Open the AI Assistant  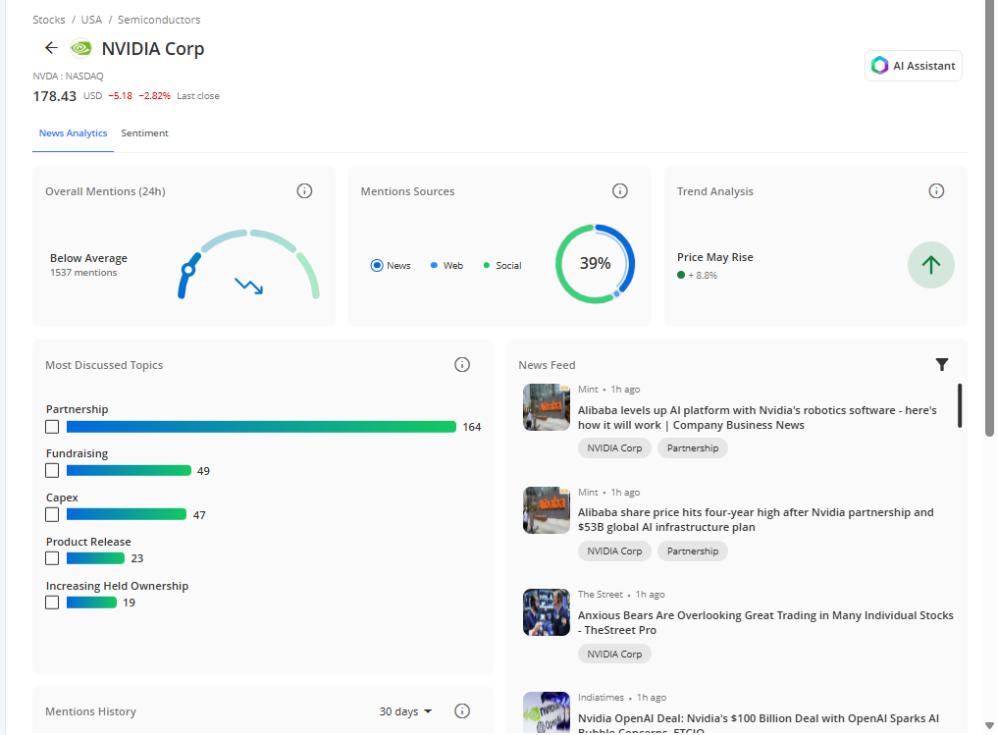point(913,66)
